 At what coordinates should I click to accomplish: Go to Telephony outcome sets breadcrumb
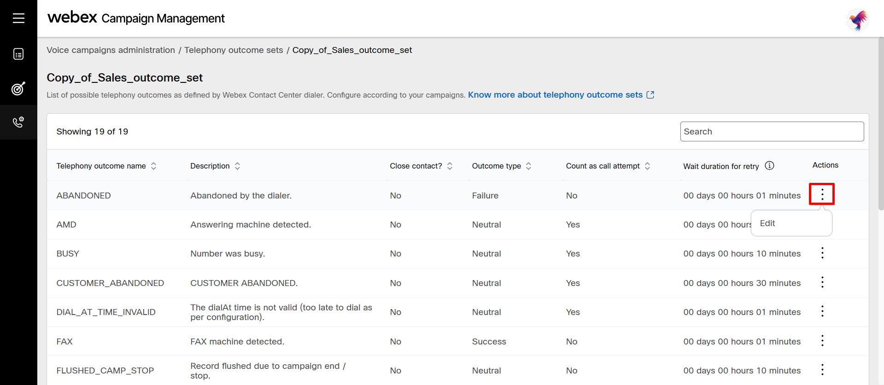(234, 50)
